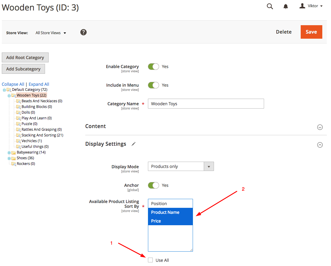Click the user avatar icon for Viktor
This screenshot has height=266, width=331.
coord(302,6)
